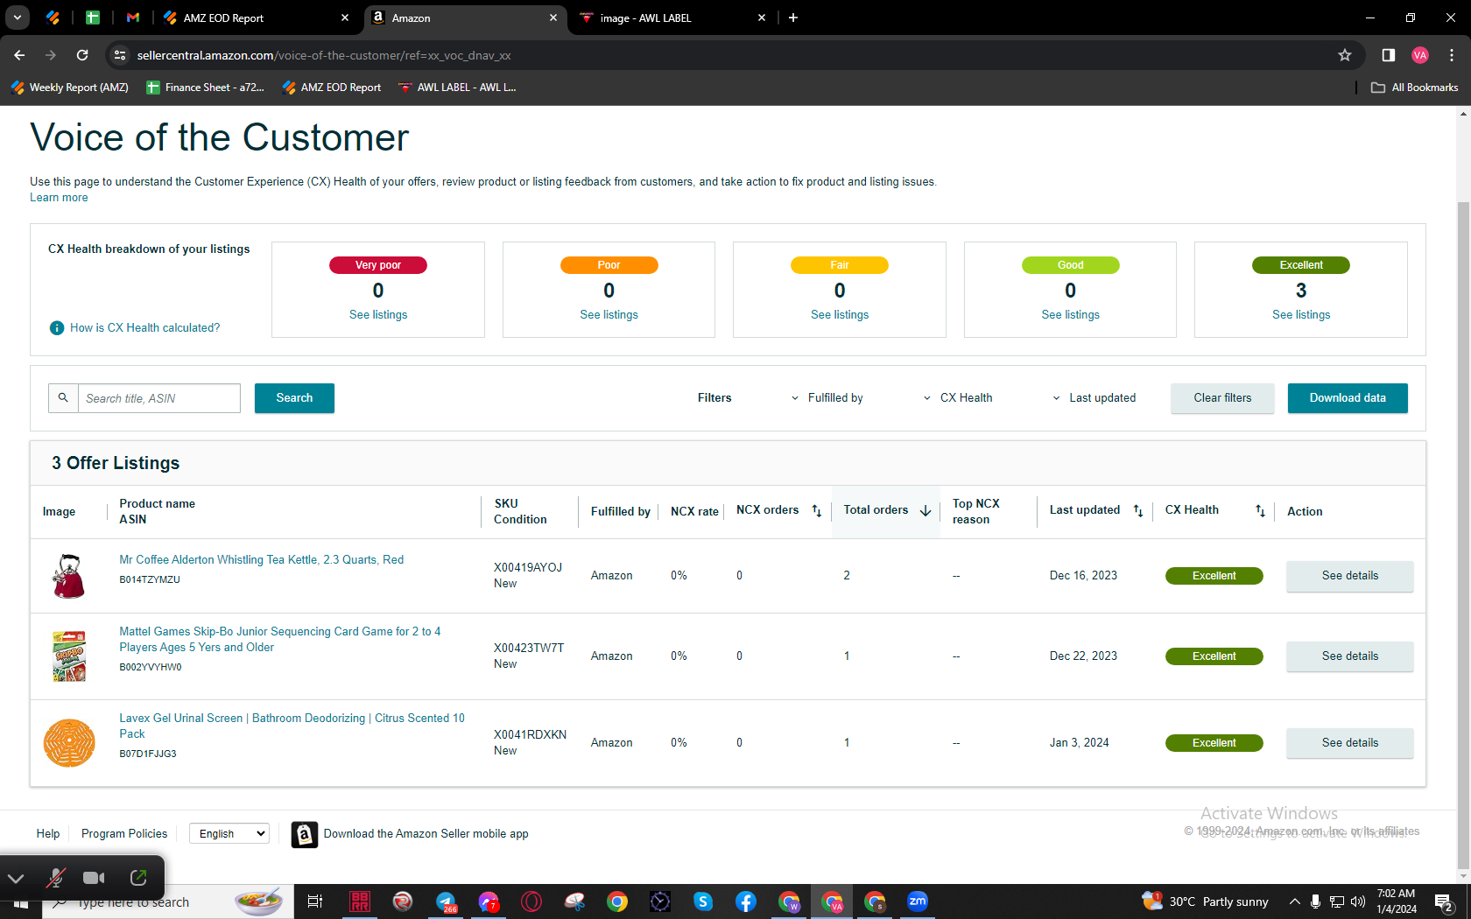Open Opera browser from the taskbar
1471x919 pixels.
[531, 901]
